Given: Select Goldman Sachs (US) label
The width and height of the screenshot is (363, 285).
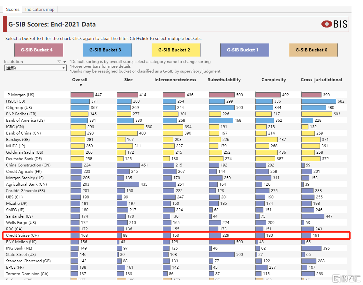Looking at the screenshot, I should click(25, 152).
